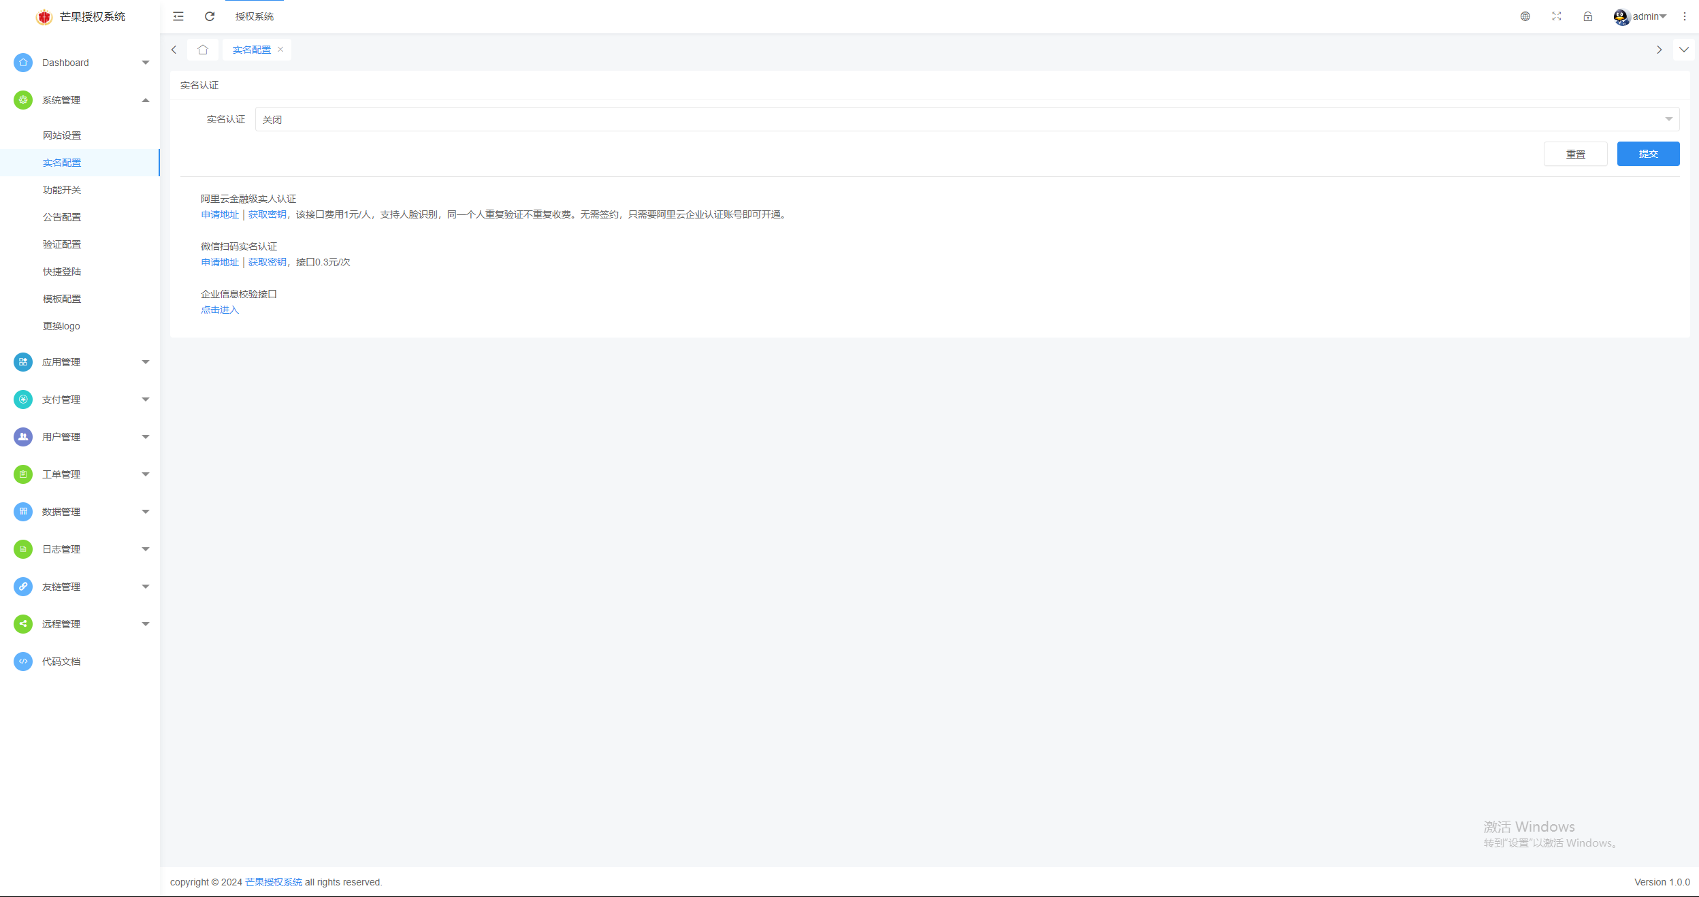Image resolution: width=1699 pixels, height=897 pixels.
Task: Click the Version 1.0.0 footer text
Action: (1662, 882)
